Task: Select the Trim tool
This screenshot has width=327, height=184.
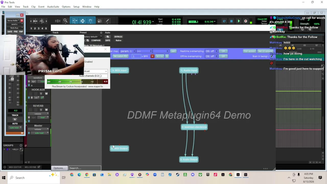Action: [x=74, y=21]
